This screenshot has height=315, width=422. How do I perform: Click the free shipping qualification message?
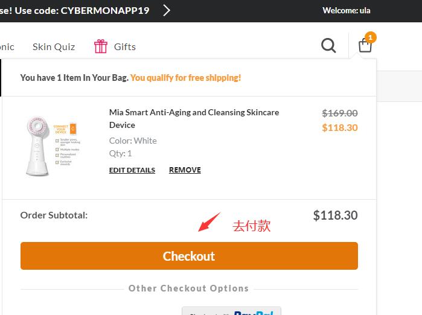[185, 78]
